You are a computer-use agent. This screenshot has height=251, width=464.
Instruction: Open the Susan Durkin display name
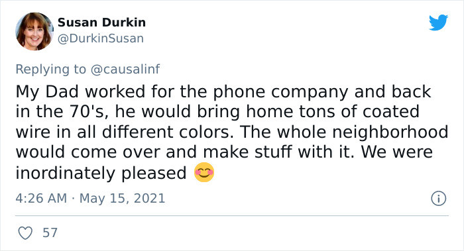click(x=101, y=23)
